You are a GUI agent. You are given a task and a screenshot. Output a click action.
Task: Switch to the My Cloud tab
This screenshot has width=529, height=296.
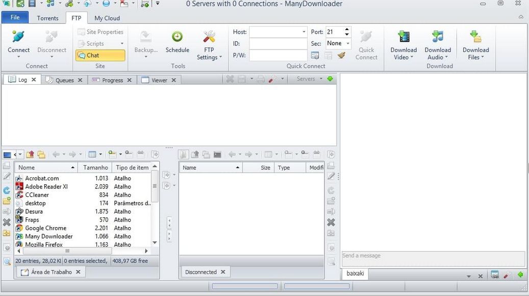coord(107,18)
